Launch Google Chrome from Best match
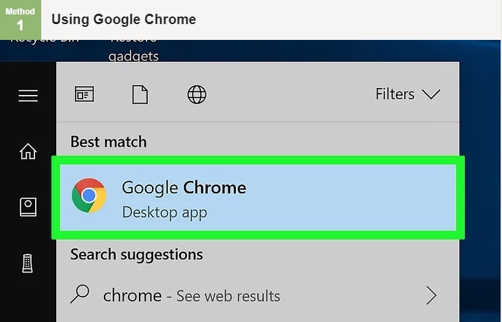This screenshot has width=502, height=322. click(258, 197)
